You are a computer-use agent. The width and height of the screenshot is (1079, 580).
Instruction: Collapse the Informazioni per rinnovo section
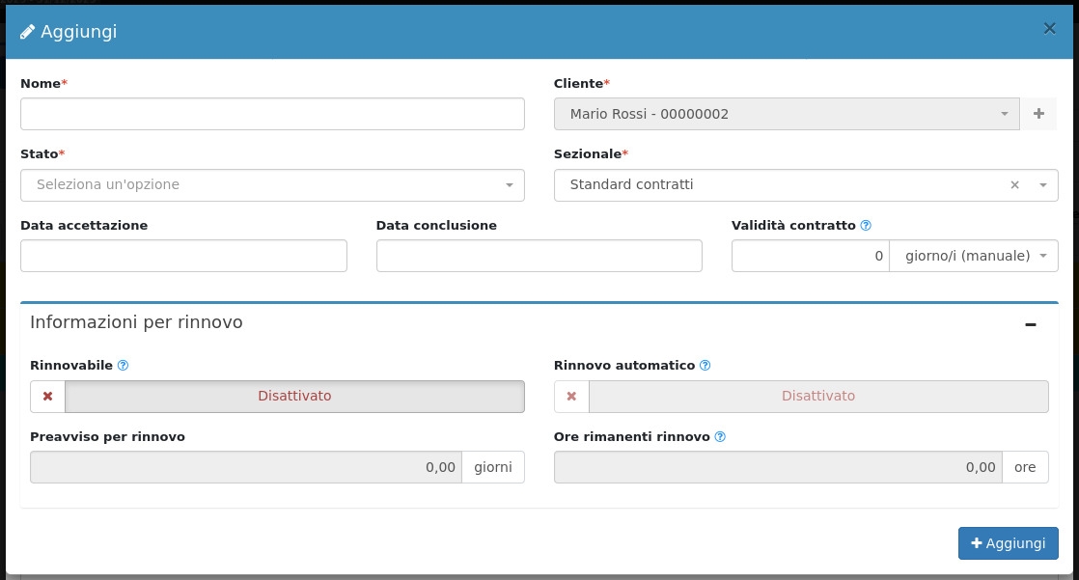point(1031,324)
